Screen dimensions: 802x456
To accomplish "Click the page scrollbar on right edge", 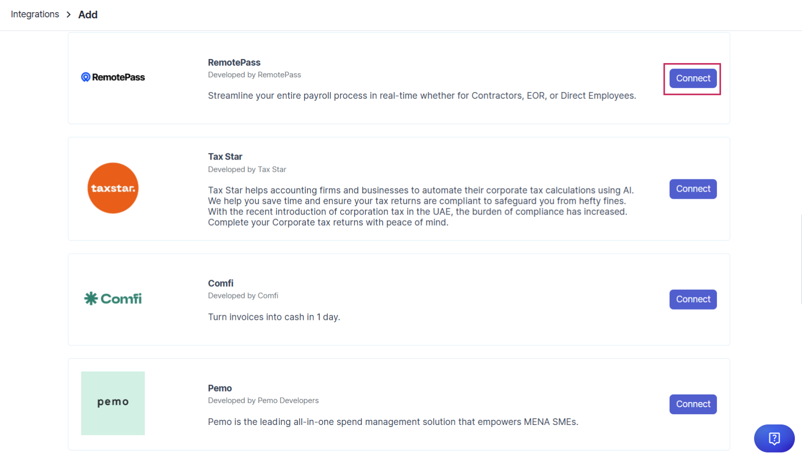I will pos(800,259).
